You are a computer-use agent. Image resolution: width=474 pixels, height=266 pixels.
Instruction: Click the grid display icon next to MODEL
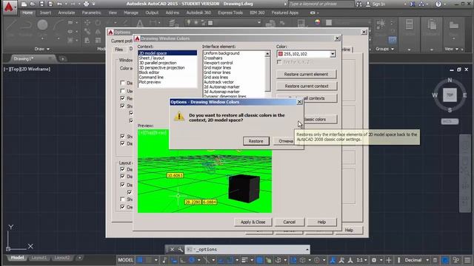coord(140,260)
